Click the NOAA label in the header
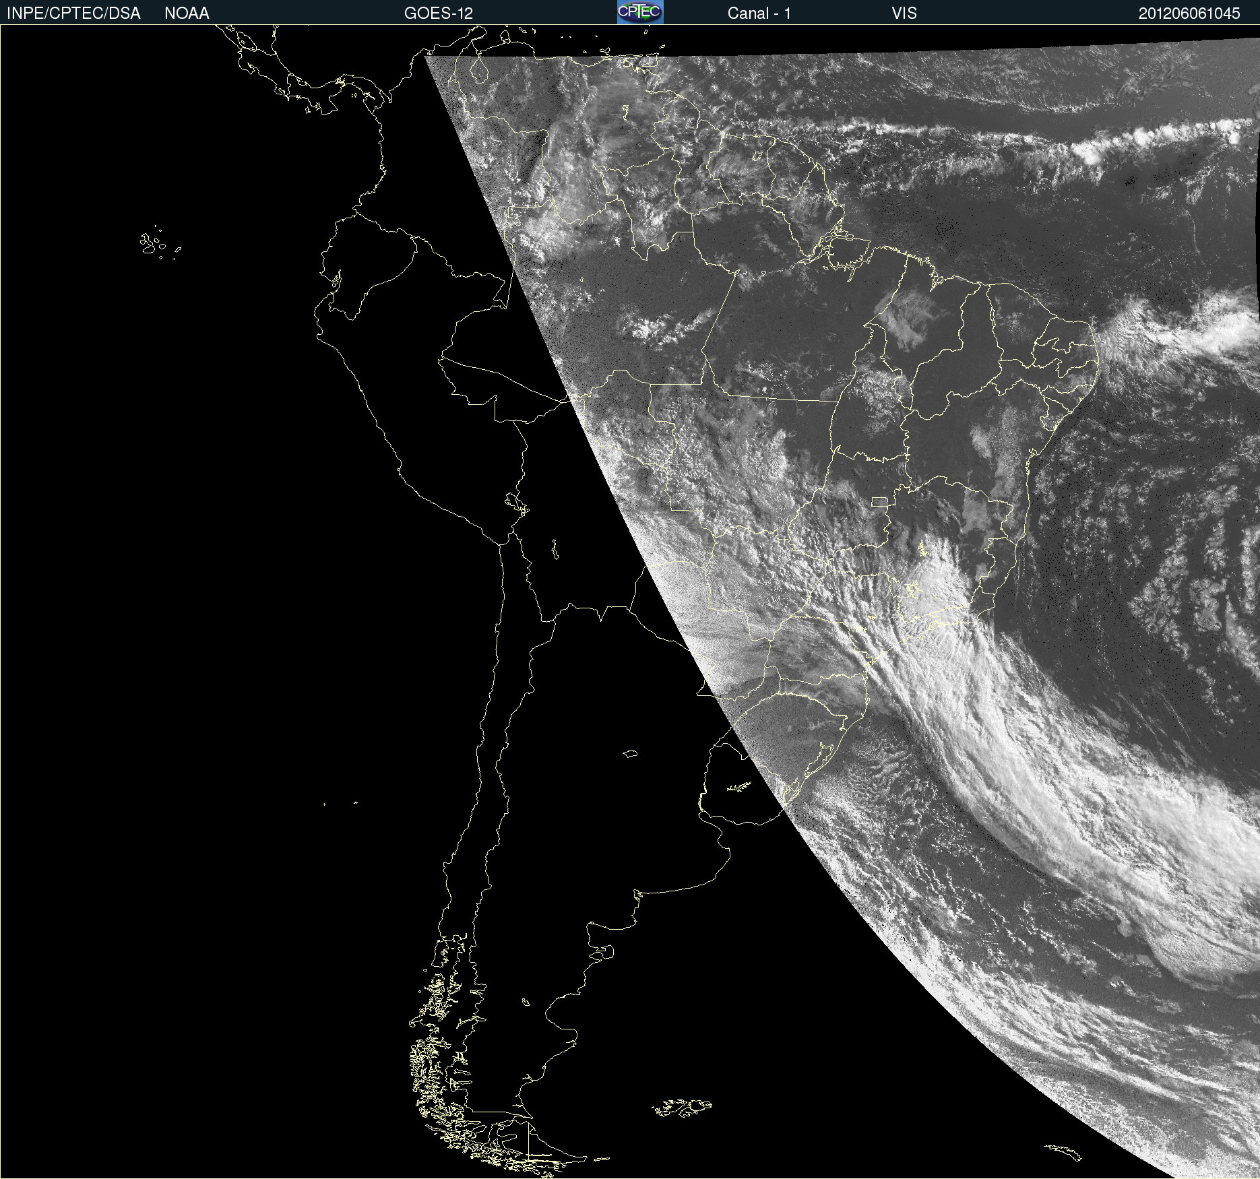This screenshot has height=1179, width=1260. click(187, 13)
